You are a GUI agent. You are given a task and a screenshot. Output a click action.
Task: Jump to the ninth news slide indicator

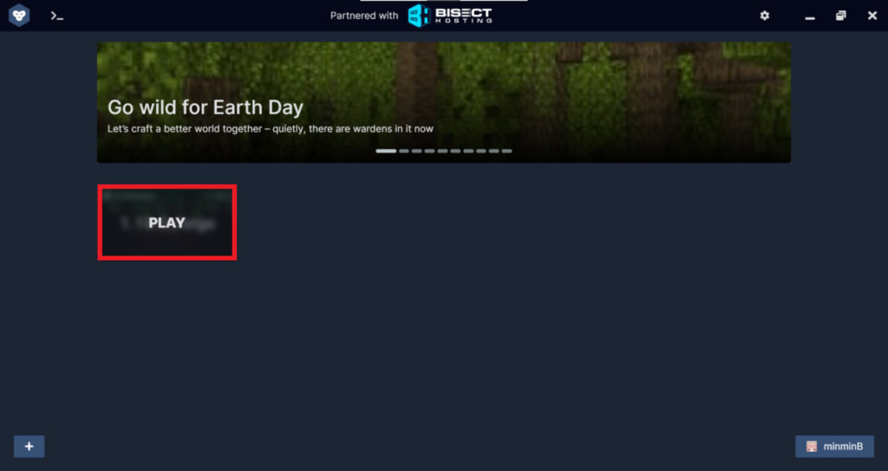[493, 151]
